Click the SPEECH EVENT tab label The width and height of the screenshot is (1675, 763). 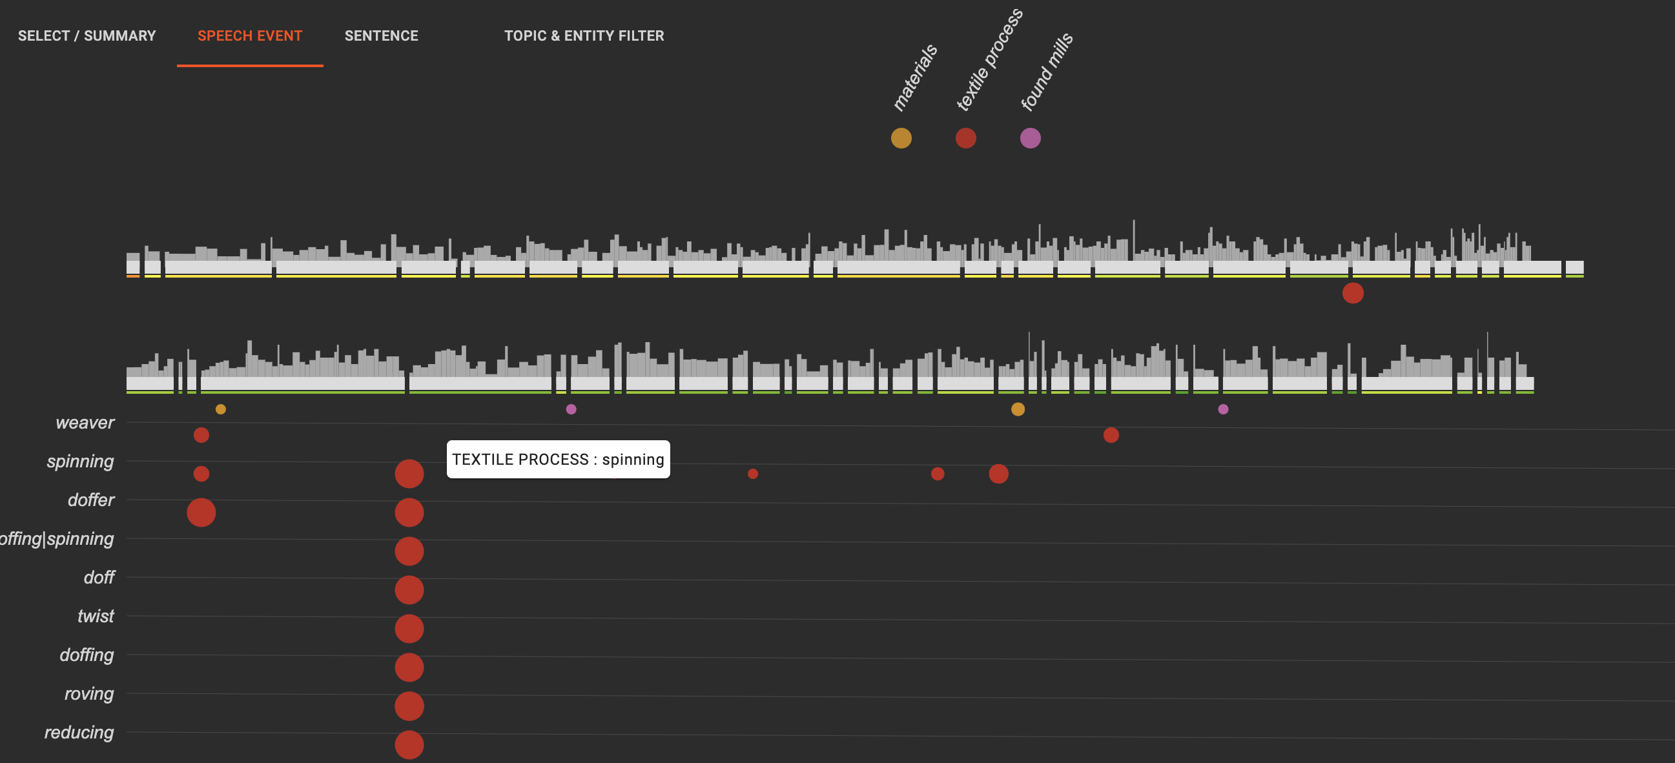pos(250,36)
